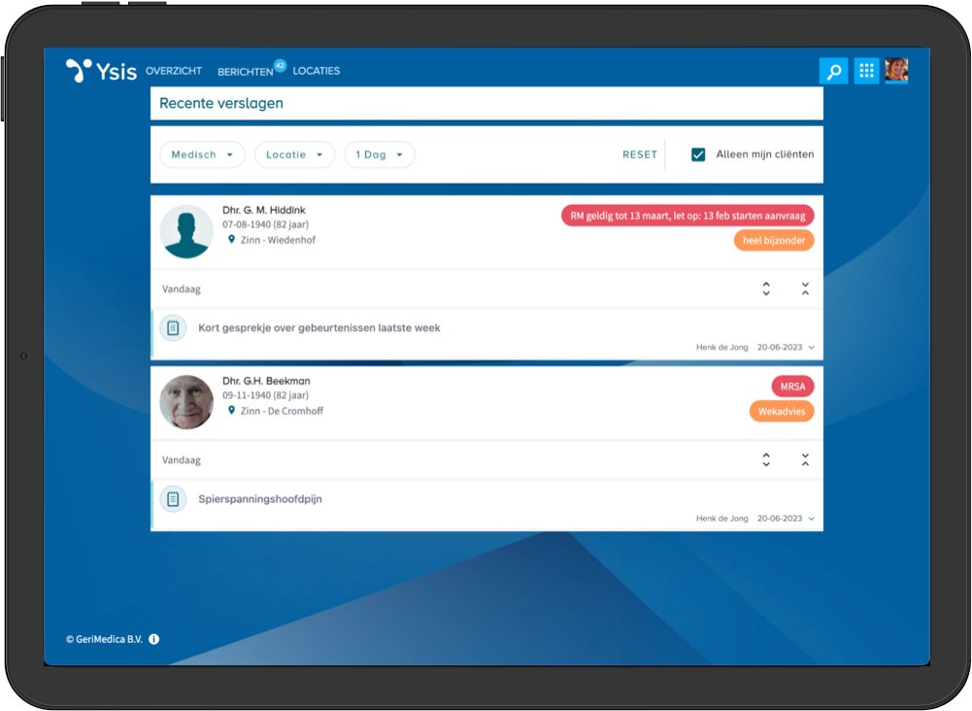The image size is (972, 711).
Task: Click the document icon beside Spierspanningshoofdpijn
Action: pos(173,498)
